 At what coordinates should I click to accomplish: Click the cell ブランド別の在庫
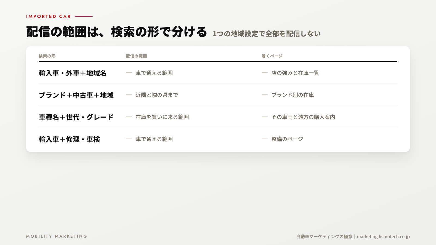coord(293,95)
